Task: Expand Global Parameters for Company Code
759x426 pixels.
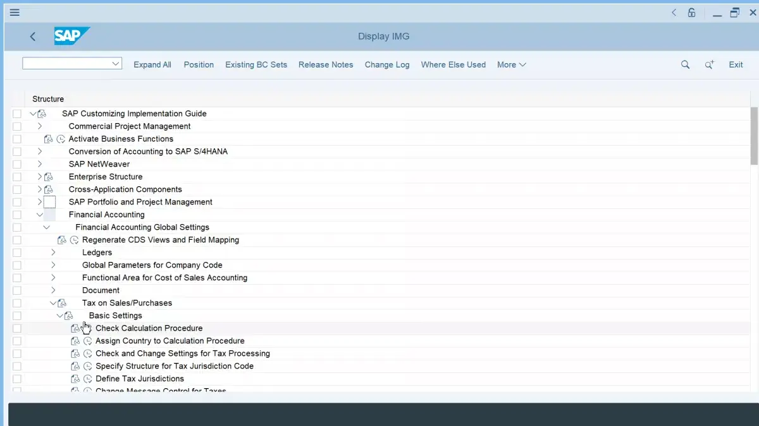Action: pos(53,265)
